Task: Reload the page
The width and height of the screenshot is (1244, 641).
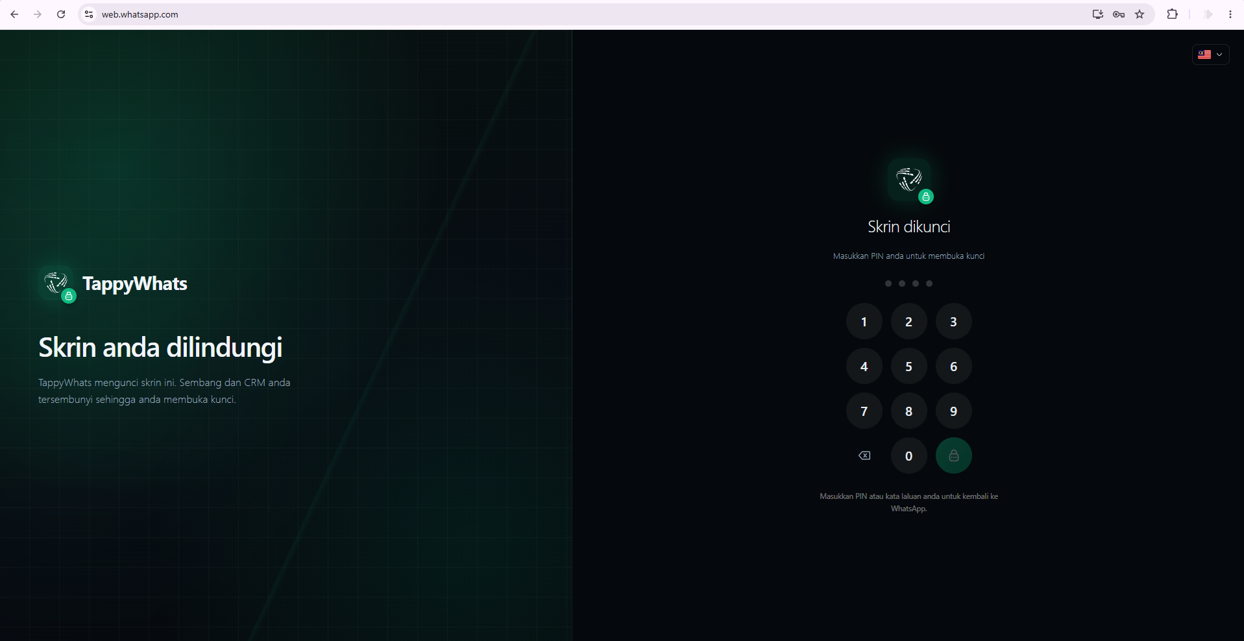Action: pos(61,14)
